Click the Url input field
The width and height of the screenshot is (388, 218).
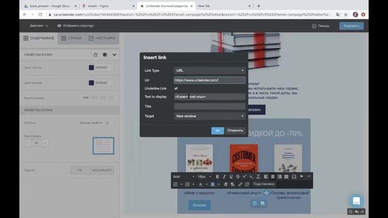[210, 80]
